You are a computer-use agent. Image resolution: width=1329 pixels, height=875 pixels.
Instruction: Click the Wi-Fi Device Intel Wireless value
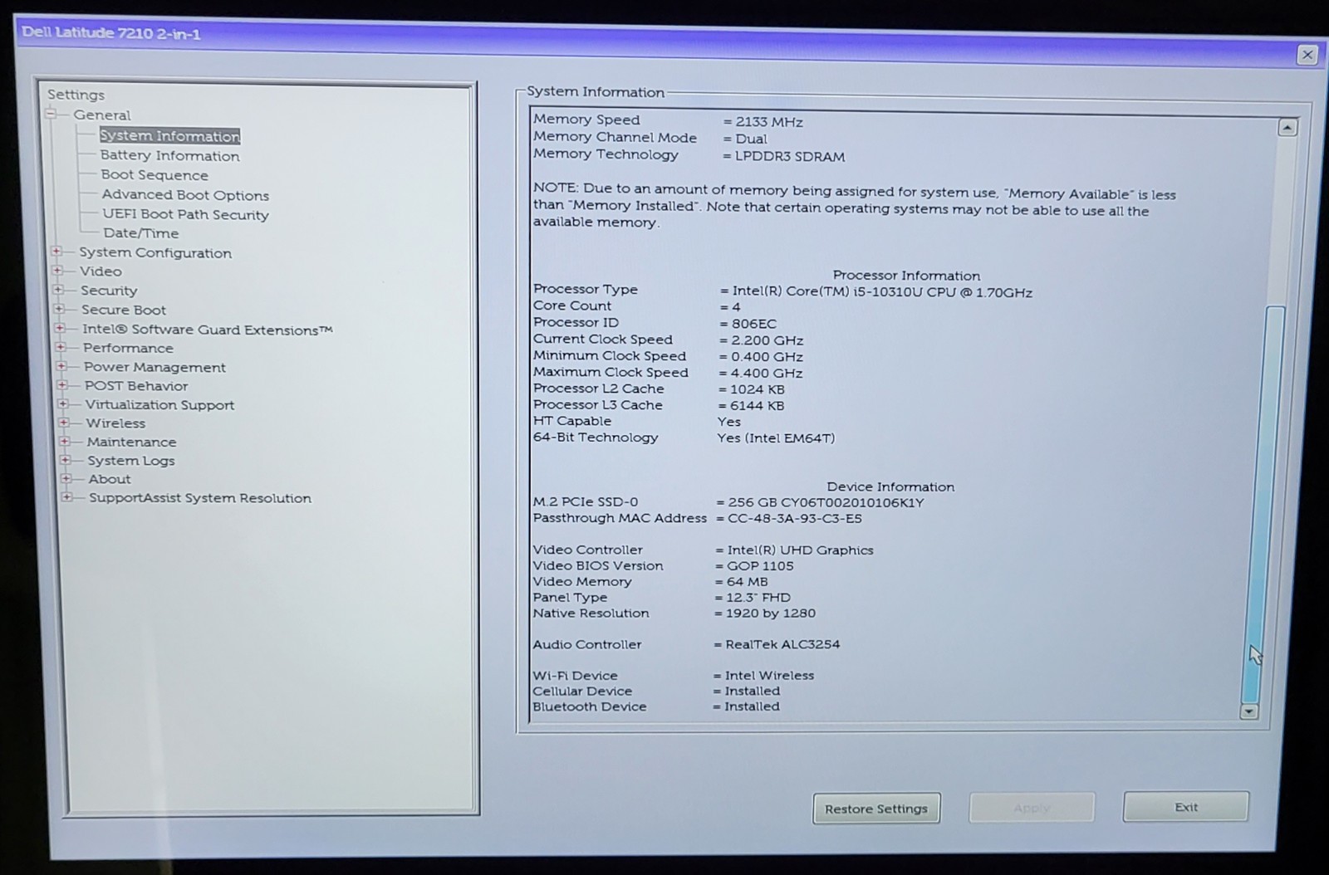click(x=769, y=676)
